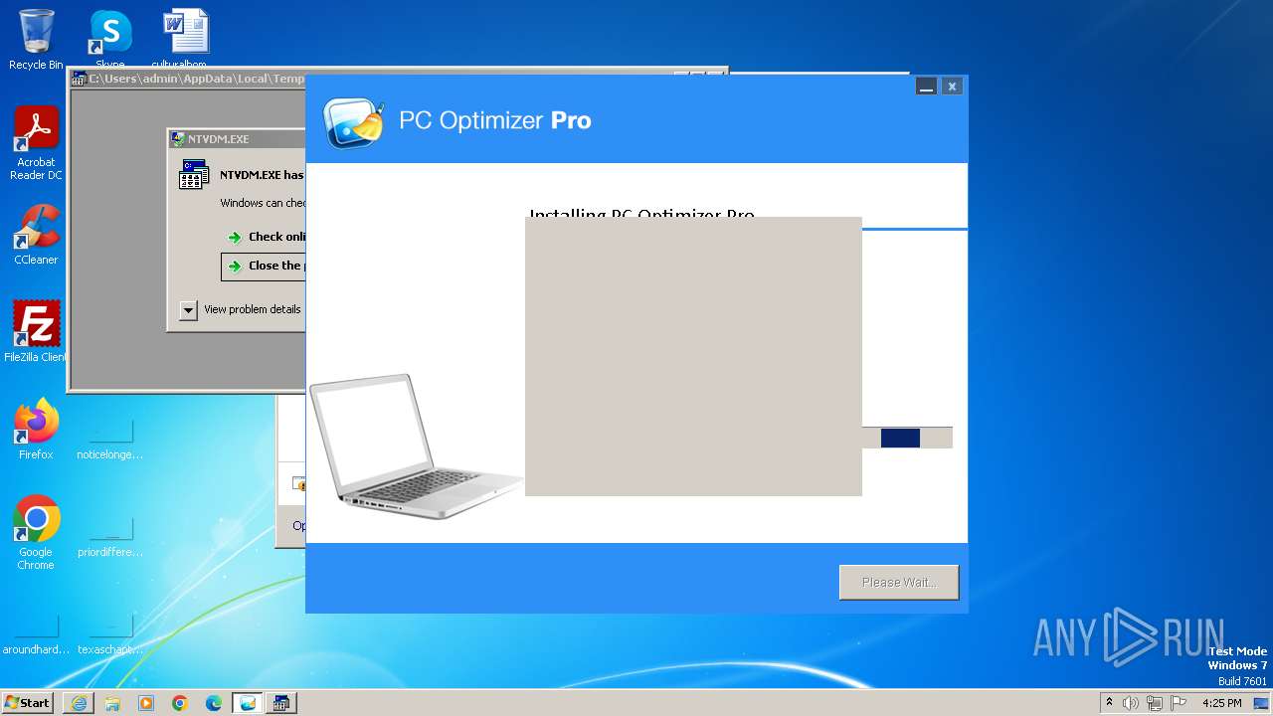Open Firefox from the desktop
Screen dimensions: 1273x716
pyautogui.click(x=36, y=430)
